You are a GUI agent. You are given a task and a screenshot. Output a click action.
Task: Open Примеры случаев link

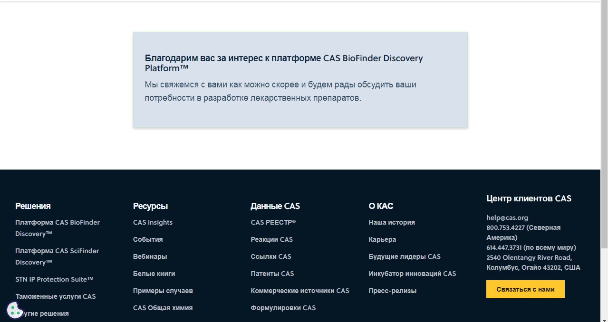[163, 291]
